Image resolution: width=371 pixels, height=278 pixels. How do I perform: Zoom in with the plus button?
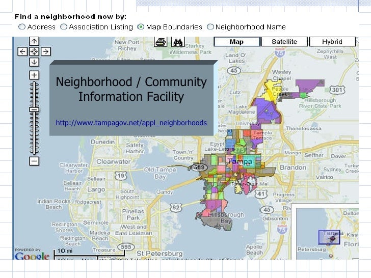34,75
